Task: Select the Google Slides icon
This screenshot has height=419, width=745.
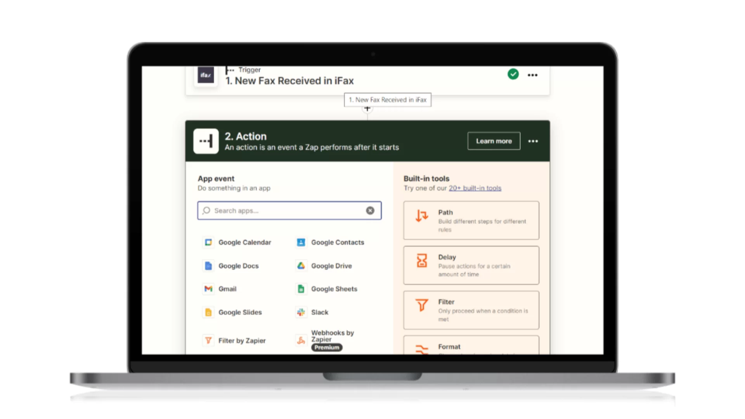Action: point(208,312)
